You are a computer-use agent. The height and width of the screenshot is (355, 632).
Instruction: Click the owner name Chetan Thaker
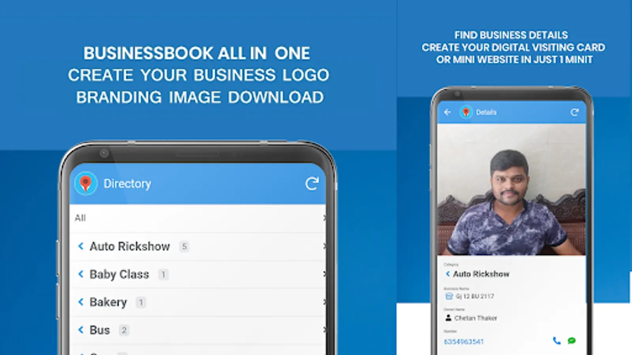tap(476, 318)
